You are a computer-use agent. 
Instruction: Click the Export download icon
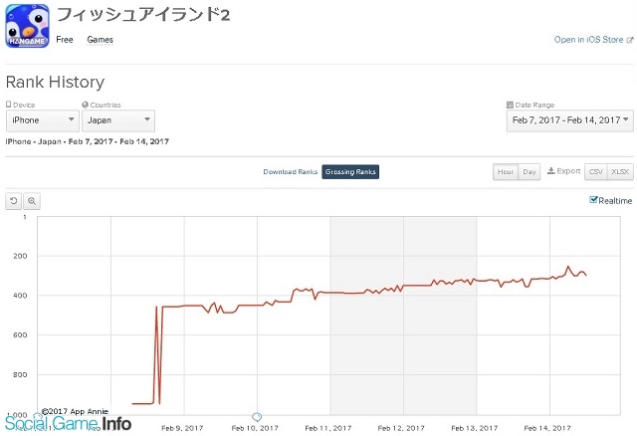tap(550, 171)
